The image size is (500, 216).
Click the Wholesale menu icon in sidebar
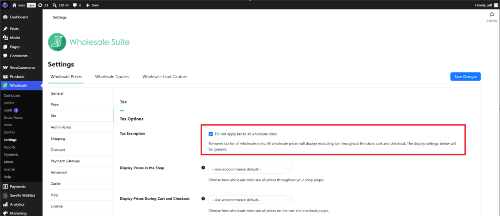click(x=5, y=85)
